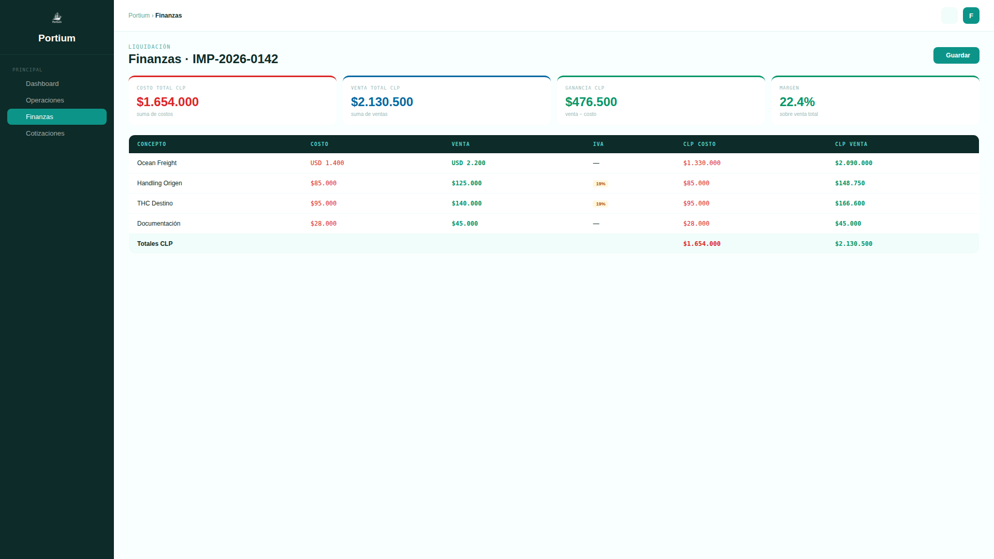Click the CONCEPTO column header

tap(152, 144)
